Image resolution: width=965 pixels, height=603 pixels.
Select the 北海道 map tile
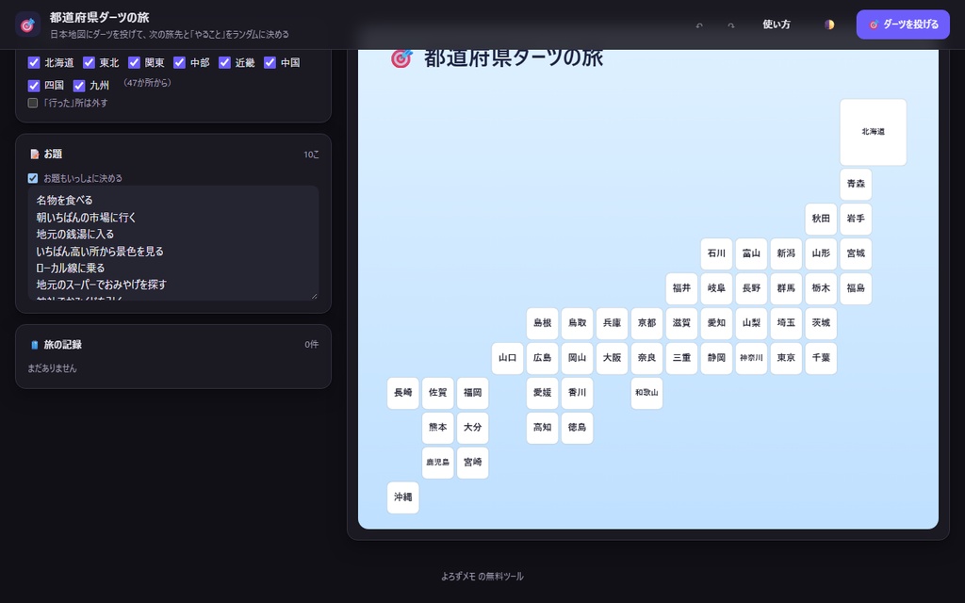[x=873, y=132]
